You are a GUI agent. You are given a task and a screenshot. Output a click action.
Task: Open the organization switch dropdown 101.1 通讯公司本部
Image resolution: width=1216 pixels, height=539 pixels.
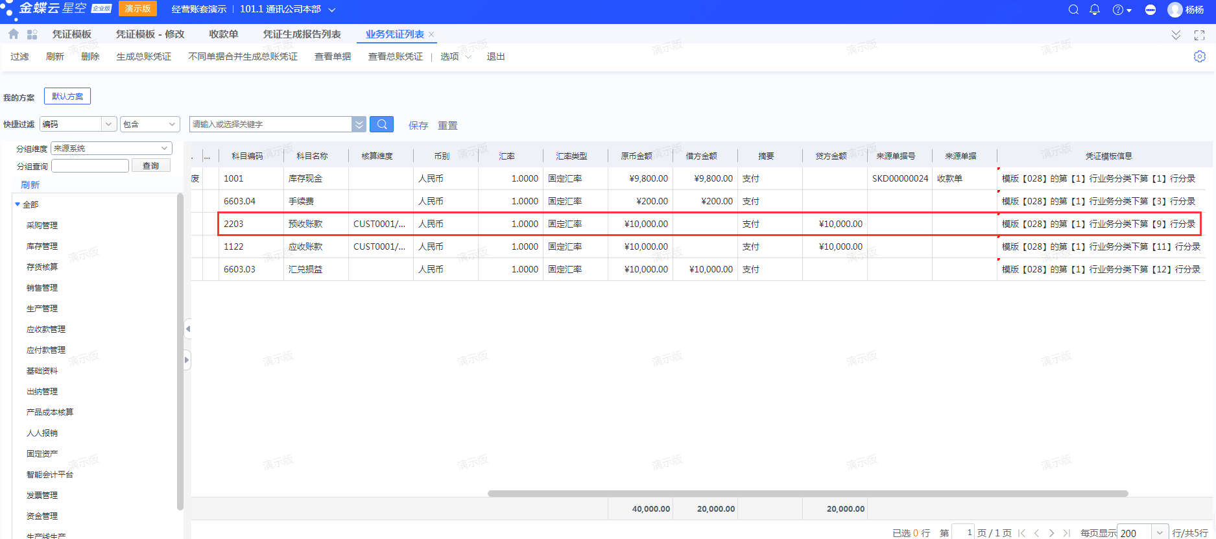tap(287, 9)
